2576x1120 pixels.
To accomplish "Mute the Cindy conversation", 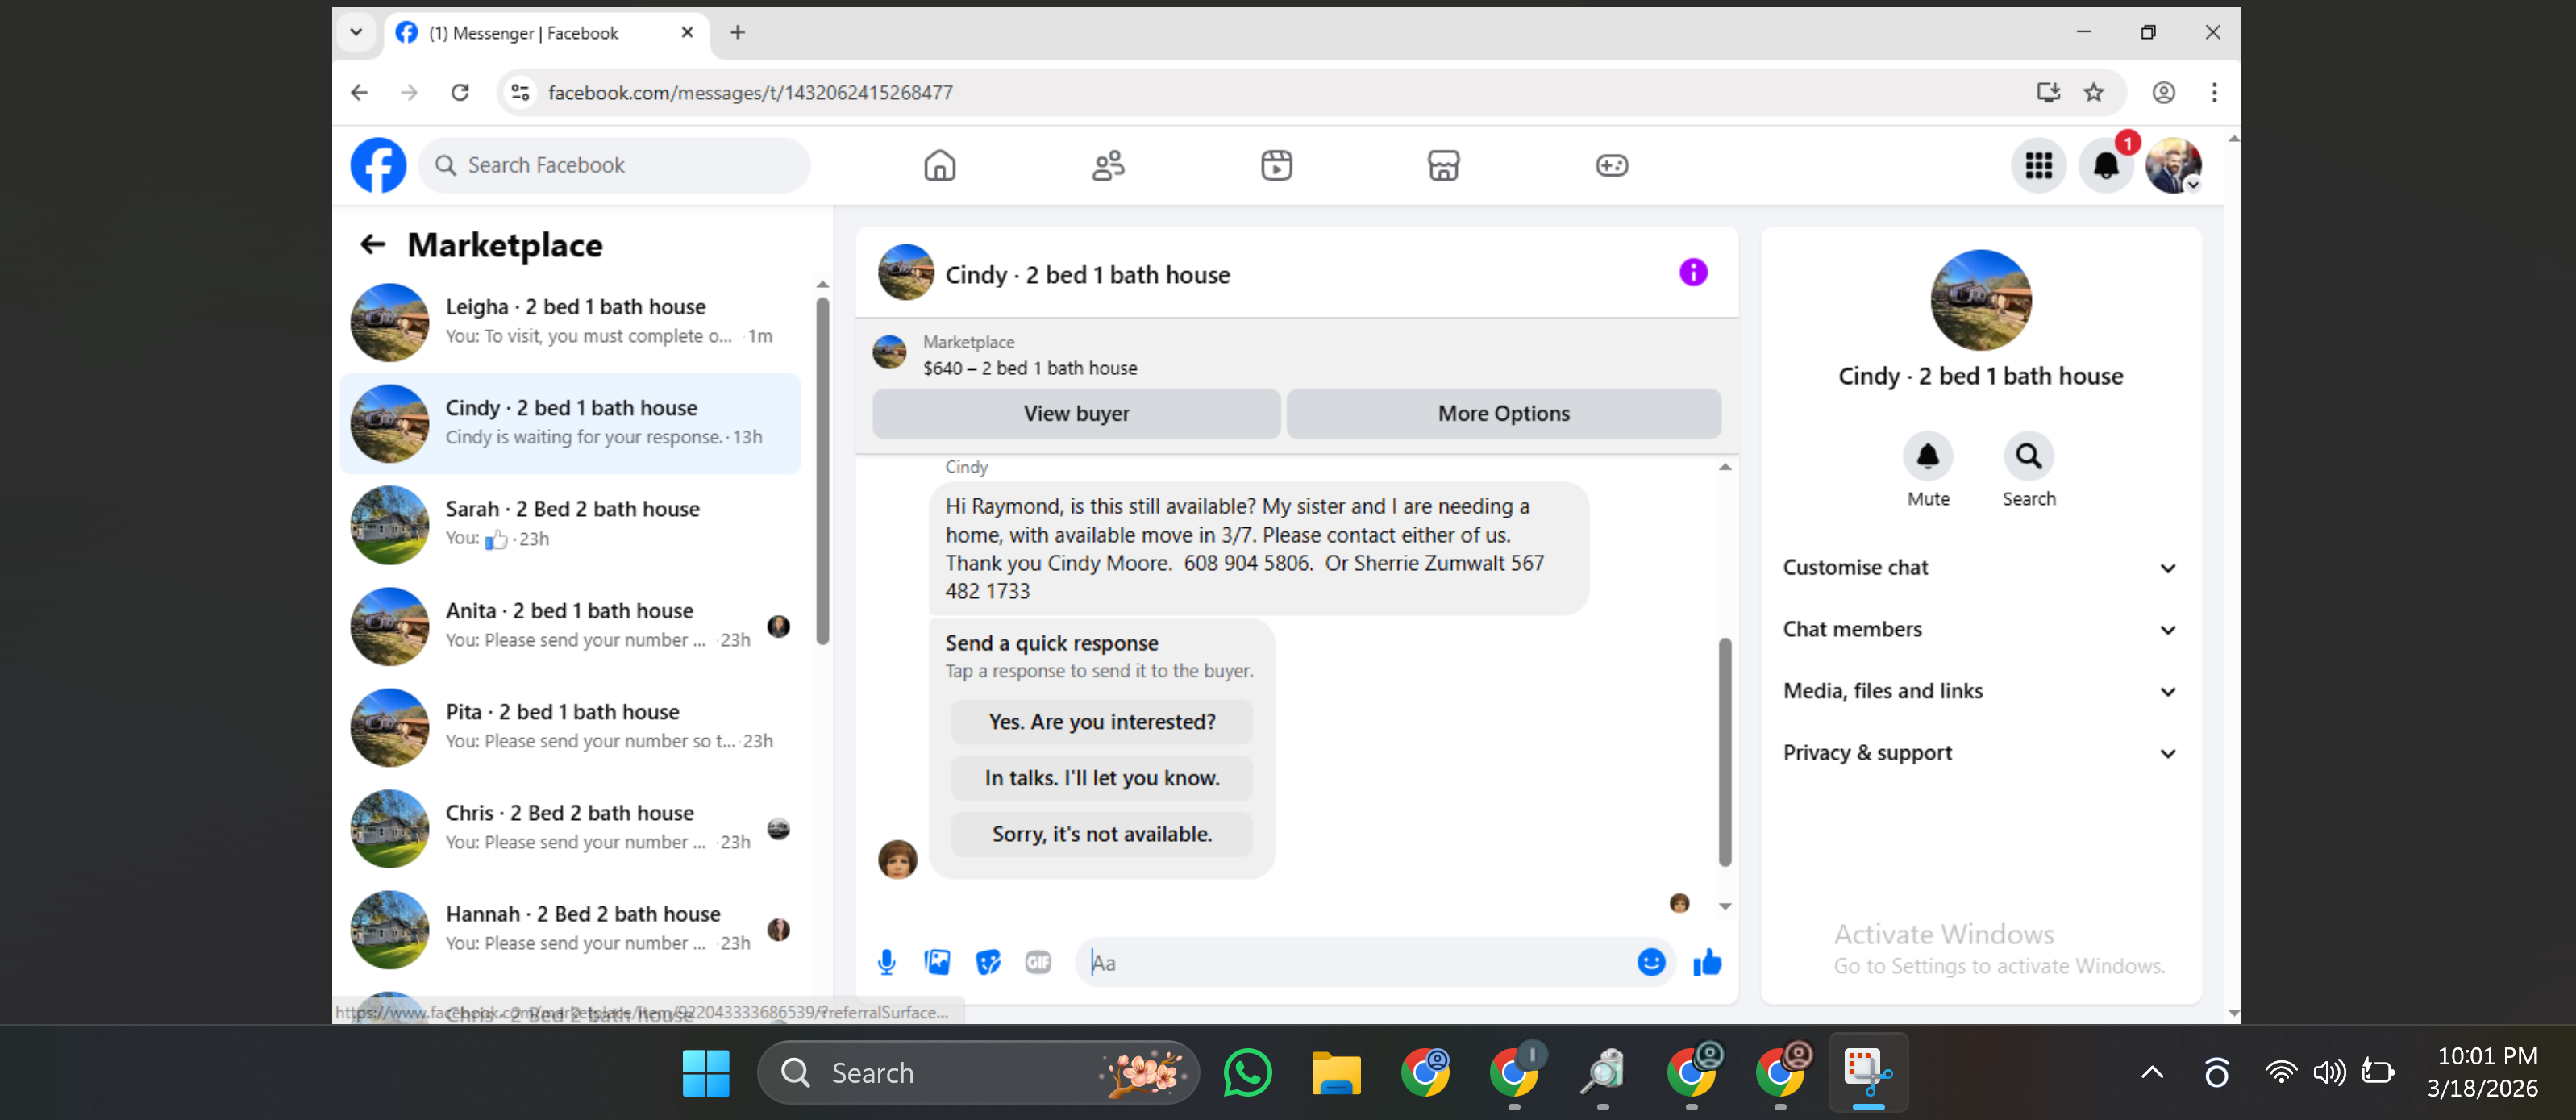I will click(x=1927, y=457).
